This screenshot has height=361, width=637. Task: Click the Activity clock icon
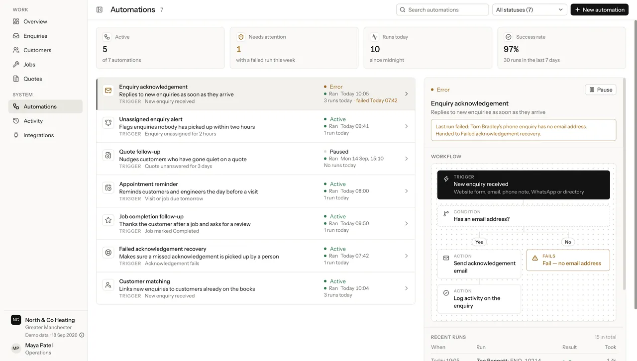(x=16, y=121)
